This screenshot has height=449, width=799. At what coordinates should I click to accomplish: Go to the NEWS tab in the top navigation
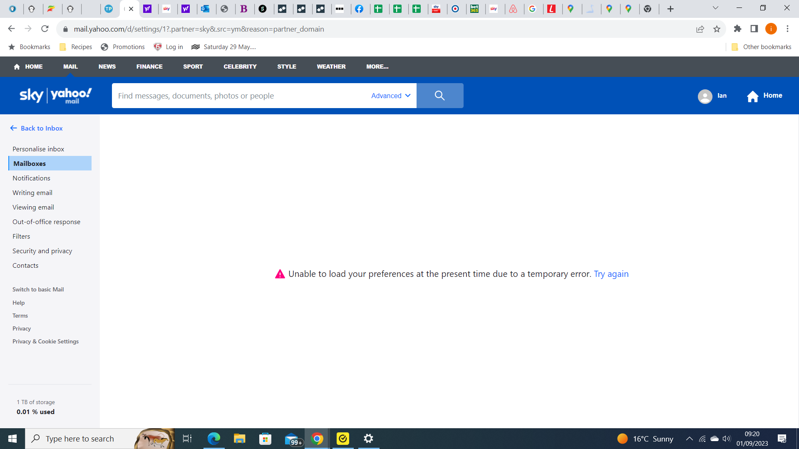pos(107,67)
